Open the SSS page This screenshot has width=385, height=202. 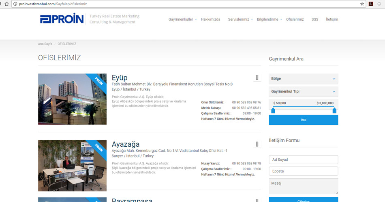[315, 19]
